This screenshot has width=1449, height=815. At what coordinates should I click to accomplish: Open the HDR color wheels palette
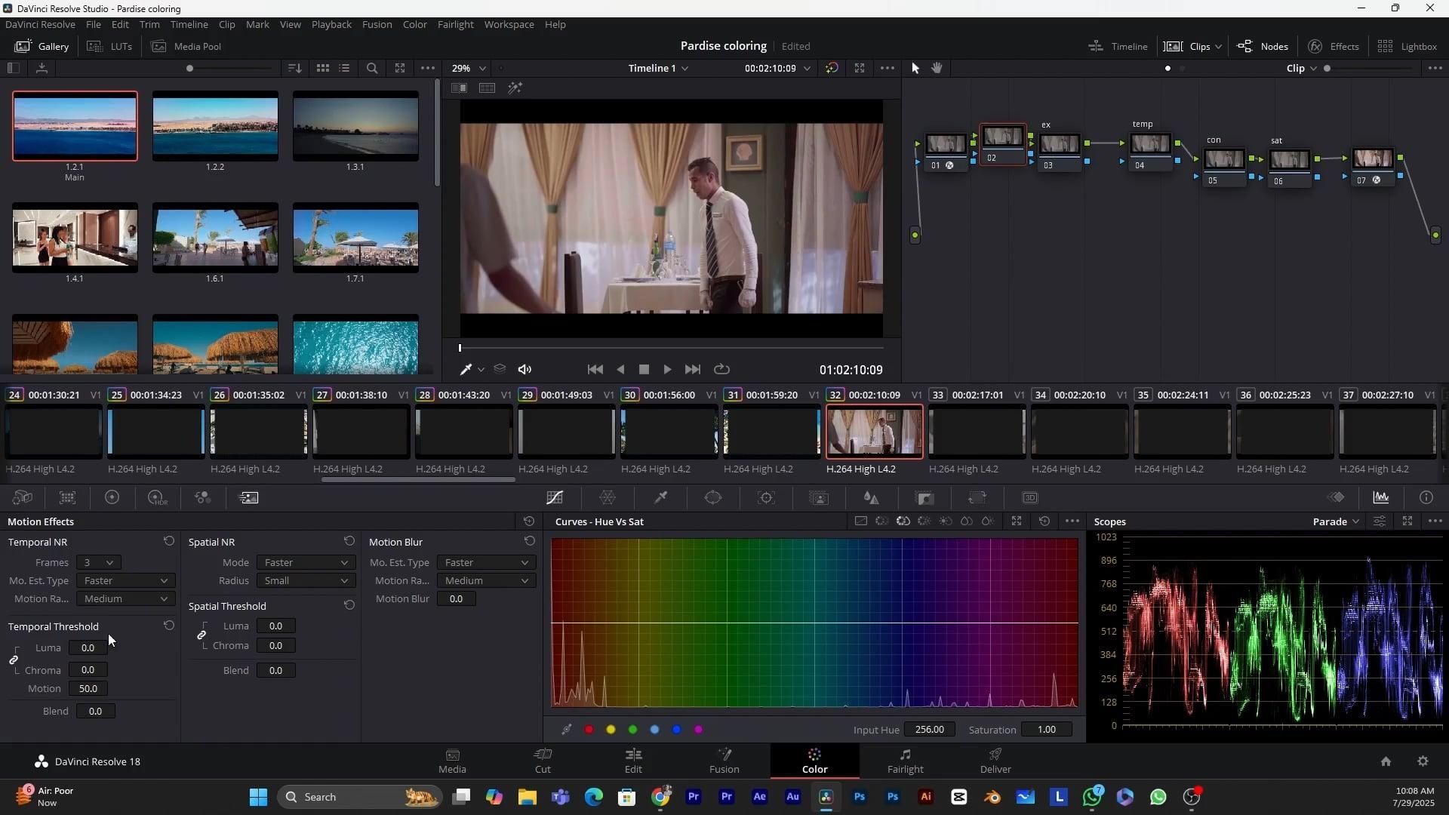point(157,498)
